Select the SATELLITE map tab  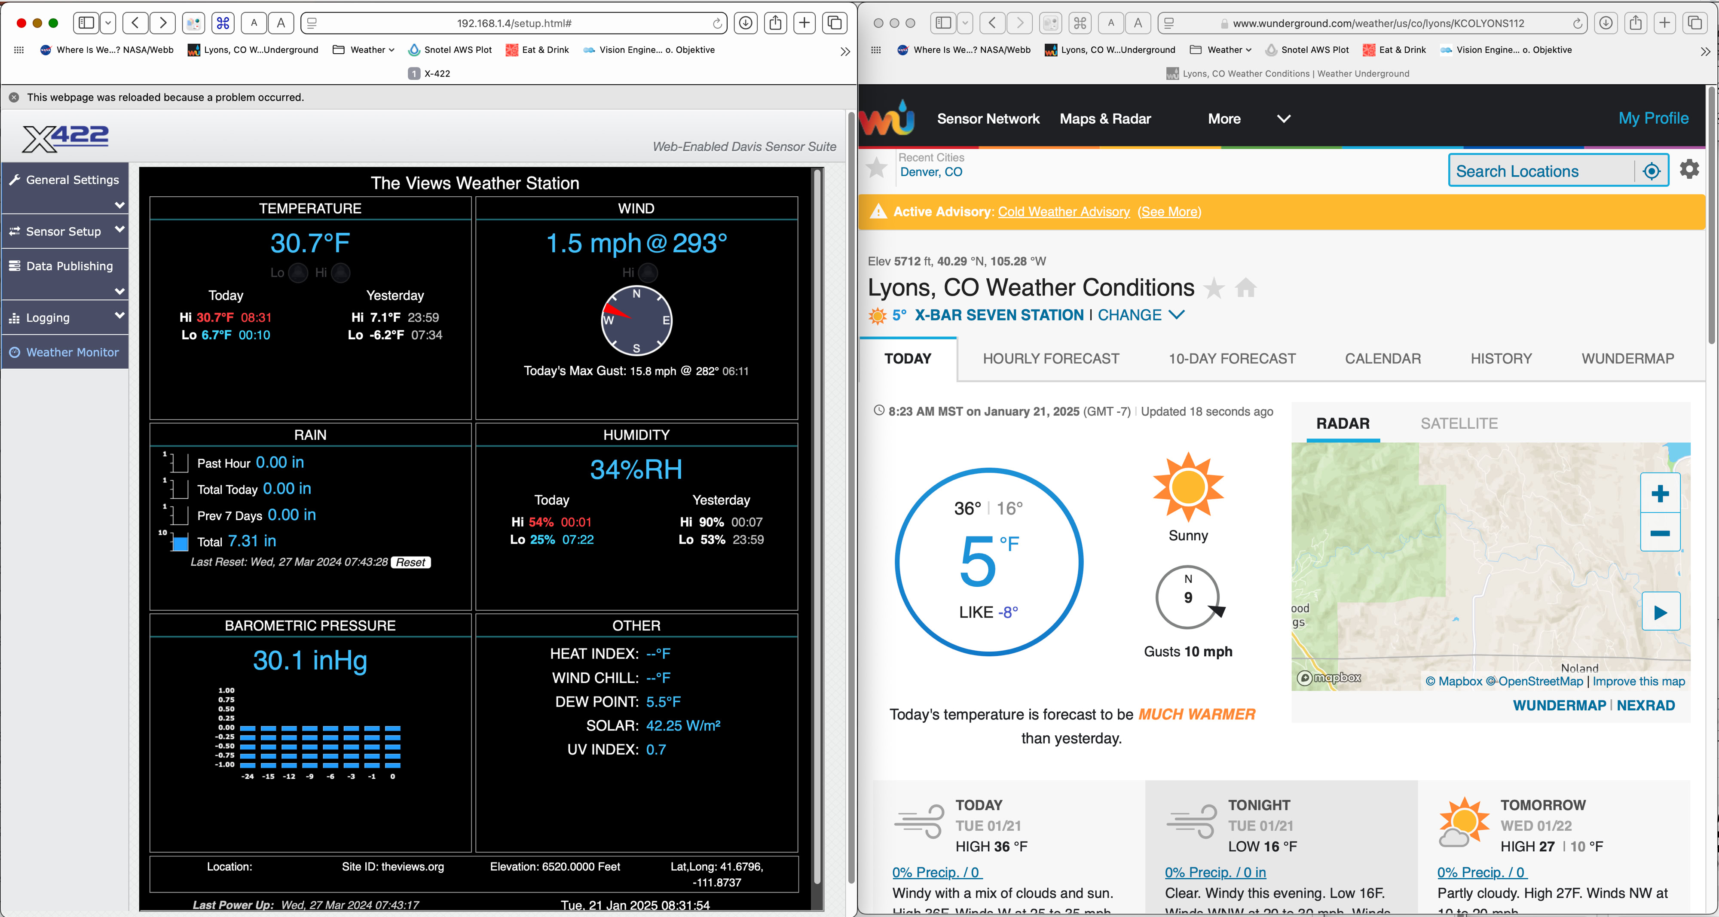coord(1459,423)
